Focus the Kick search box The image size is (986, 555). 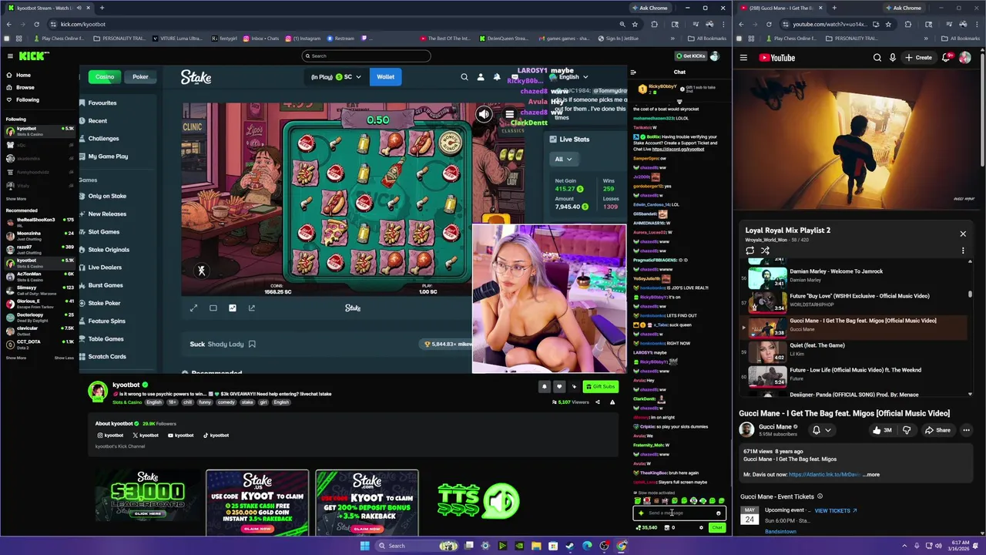click(x=366, y=56)
